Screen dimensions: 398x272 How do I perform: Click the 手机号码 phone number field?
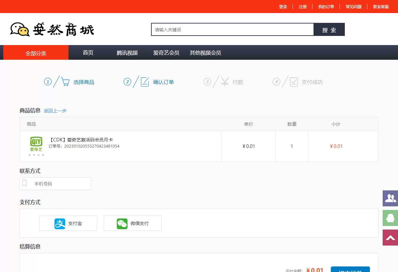(55, 184)
